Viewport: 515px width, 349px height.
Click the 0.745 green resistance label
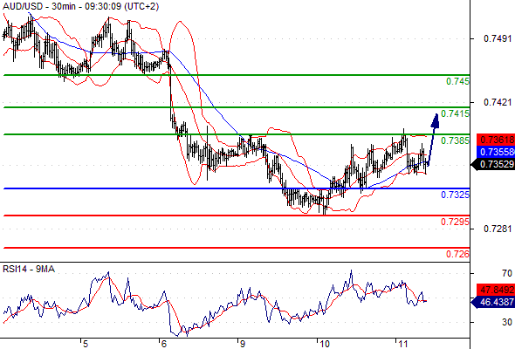pyautogui.click(x=457, y=81)
